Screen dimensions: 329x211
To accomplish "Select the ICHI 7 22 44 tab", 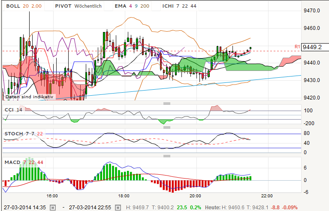I will click(179, 6).
